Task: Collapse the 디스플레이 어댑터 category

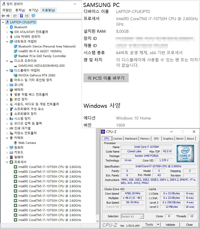Action: click(7, 71)
